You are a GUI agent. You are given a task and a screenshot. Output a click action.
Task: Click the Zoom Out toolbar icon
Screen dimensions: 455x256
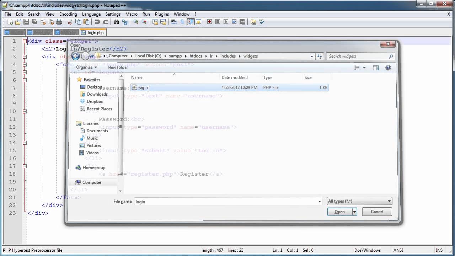(x=144, y=22)
